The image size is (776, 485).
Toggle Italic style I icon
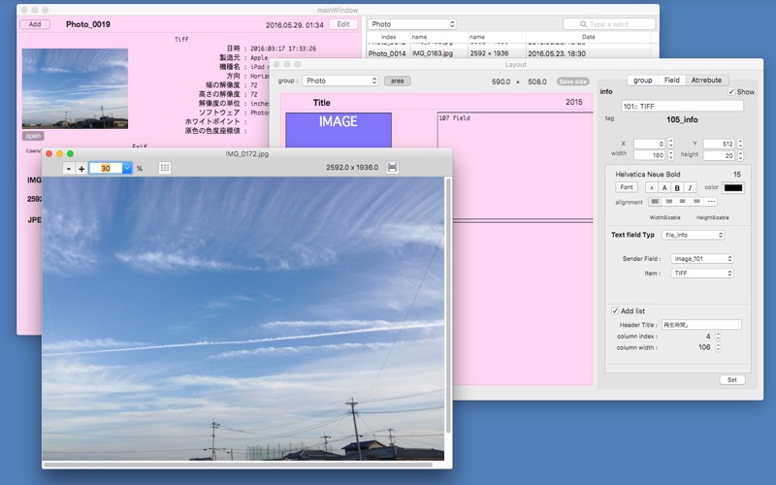coord(690,187)
